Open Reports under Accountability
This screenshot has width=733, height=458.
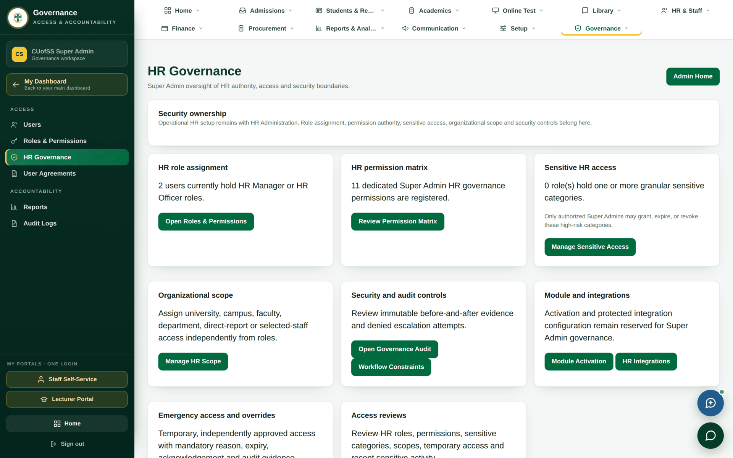click(67, 207)
